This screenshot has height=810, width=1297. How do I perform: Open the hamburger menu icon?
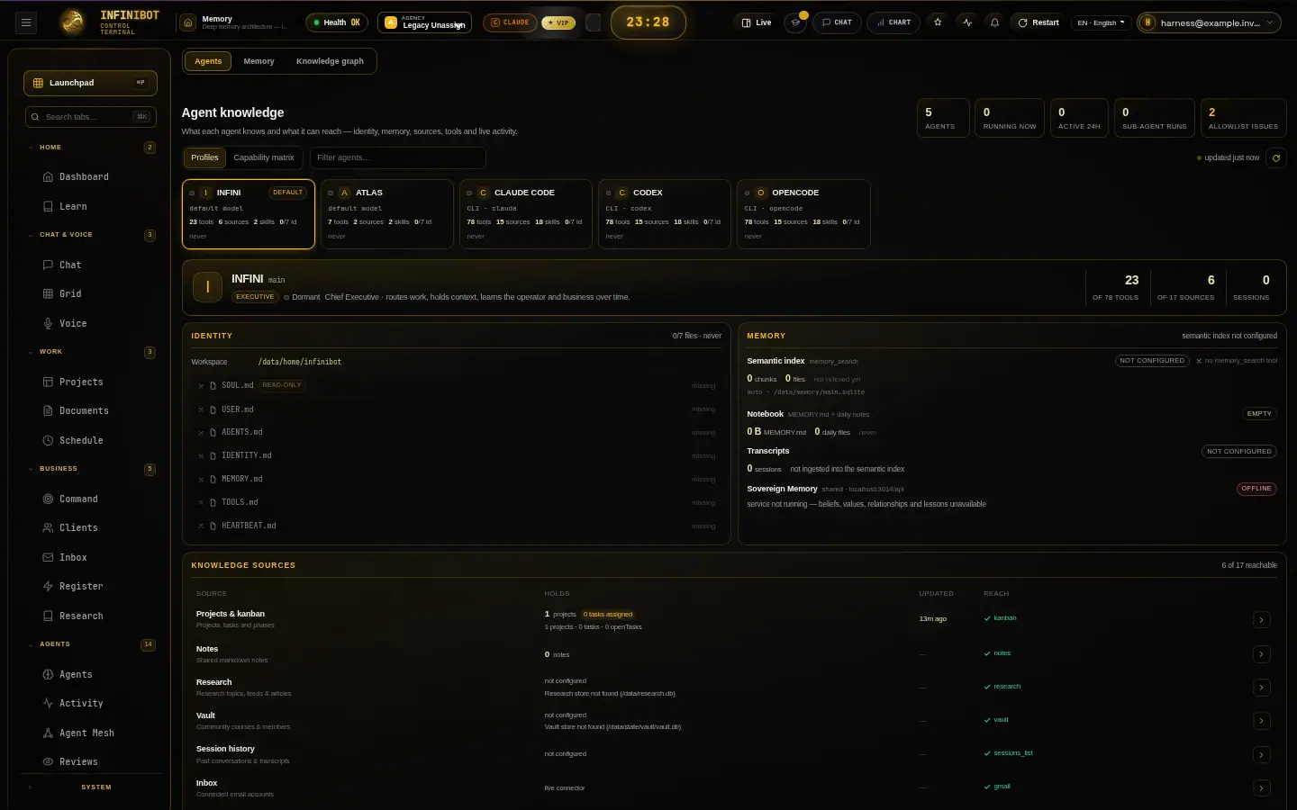coord(27,22)
